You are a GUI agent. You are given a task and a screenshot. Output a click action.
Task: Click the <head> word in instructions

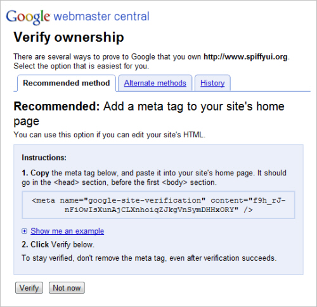coord(67,182)
